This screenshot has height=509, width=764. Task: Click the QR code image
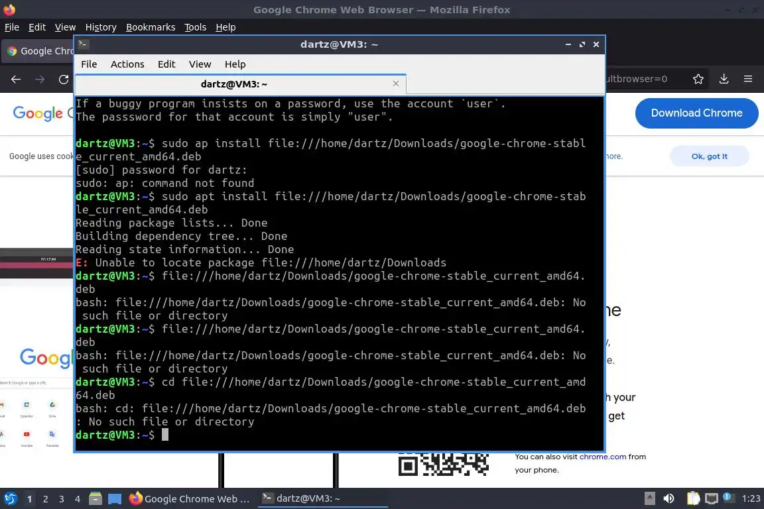(444, 464)
